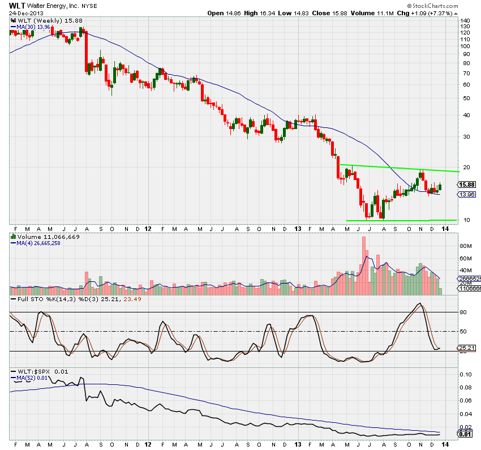Click the 'Volume 11.1M' value in header
Screen dimensions: 481x450
pos(372,13)
